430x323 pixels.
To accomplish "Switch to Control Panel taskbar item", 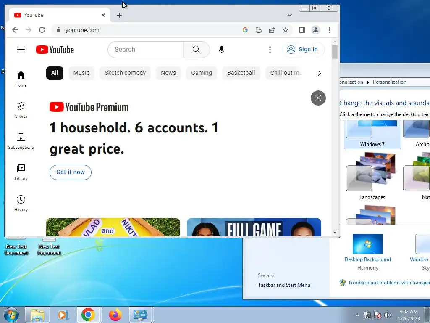I will point(140,315).
